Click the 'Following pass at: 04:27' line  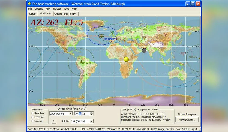[146, 120]
